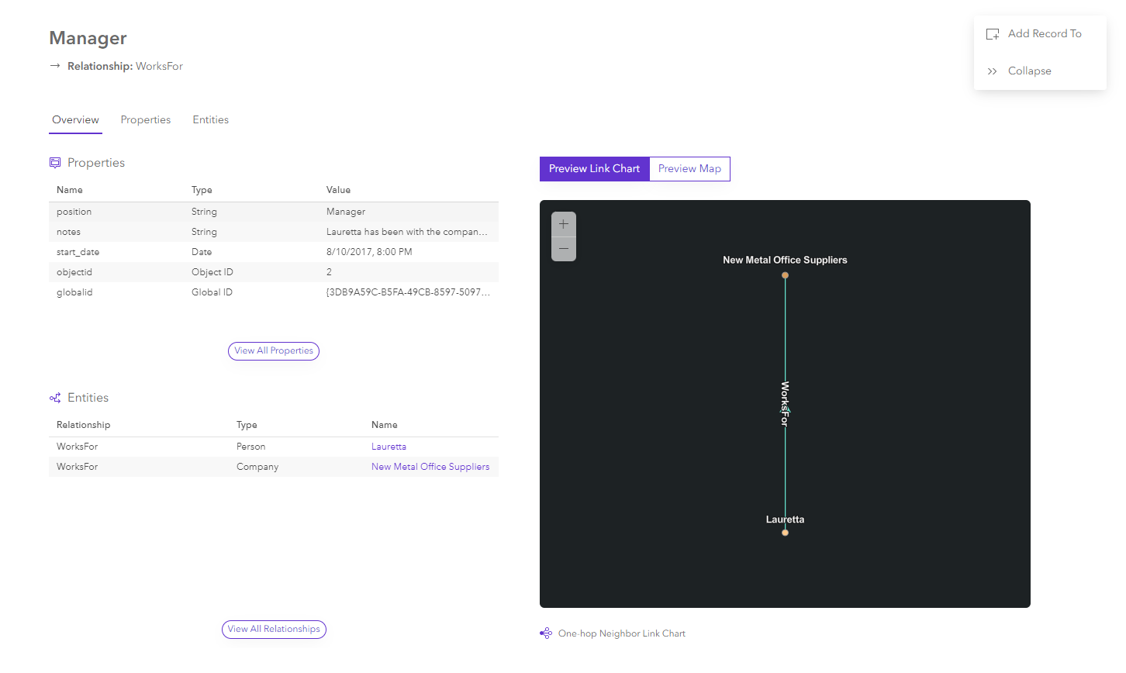Choose Collapse from the context menu
This screenshot has width=1126, height=673.
pos(1029,71)
